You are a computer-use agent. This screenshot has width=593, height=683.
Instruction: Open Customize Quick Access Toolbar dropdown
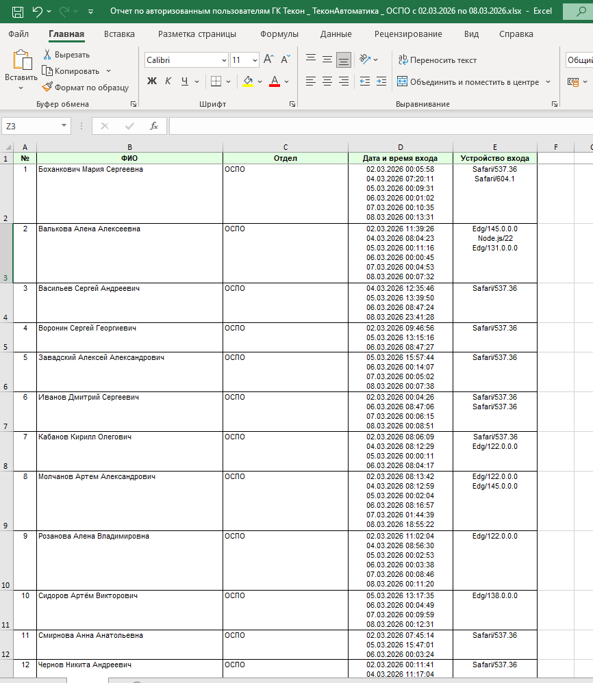90,12
